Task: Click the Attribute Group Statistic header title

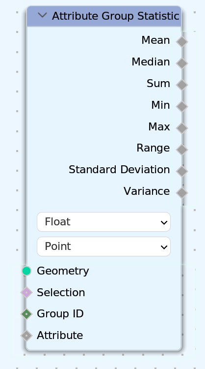Action: pos(116,16)
